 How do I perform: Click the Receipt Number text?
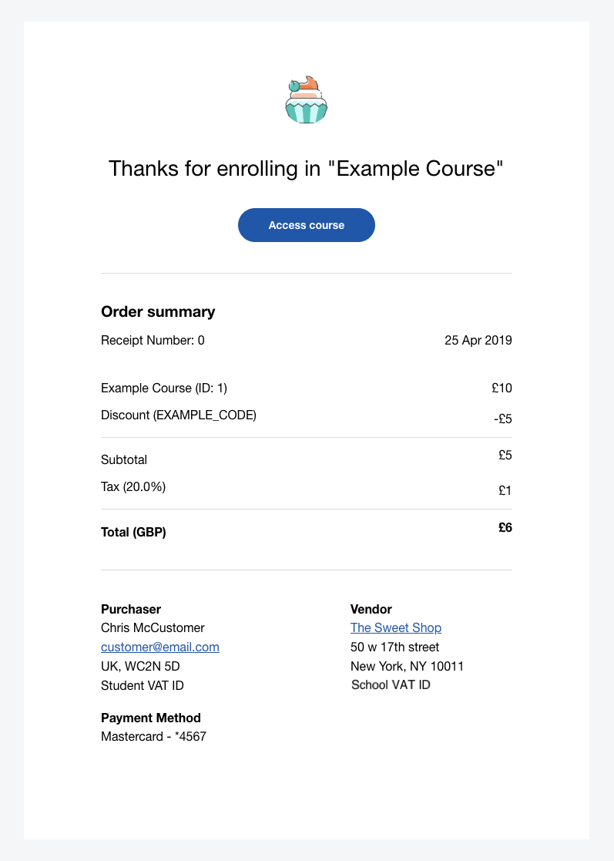(153, 341)
